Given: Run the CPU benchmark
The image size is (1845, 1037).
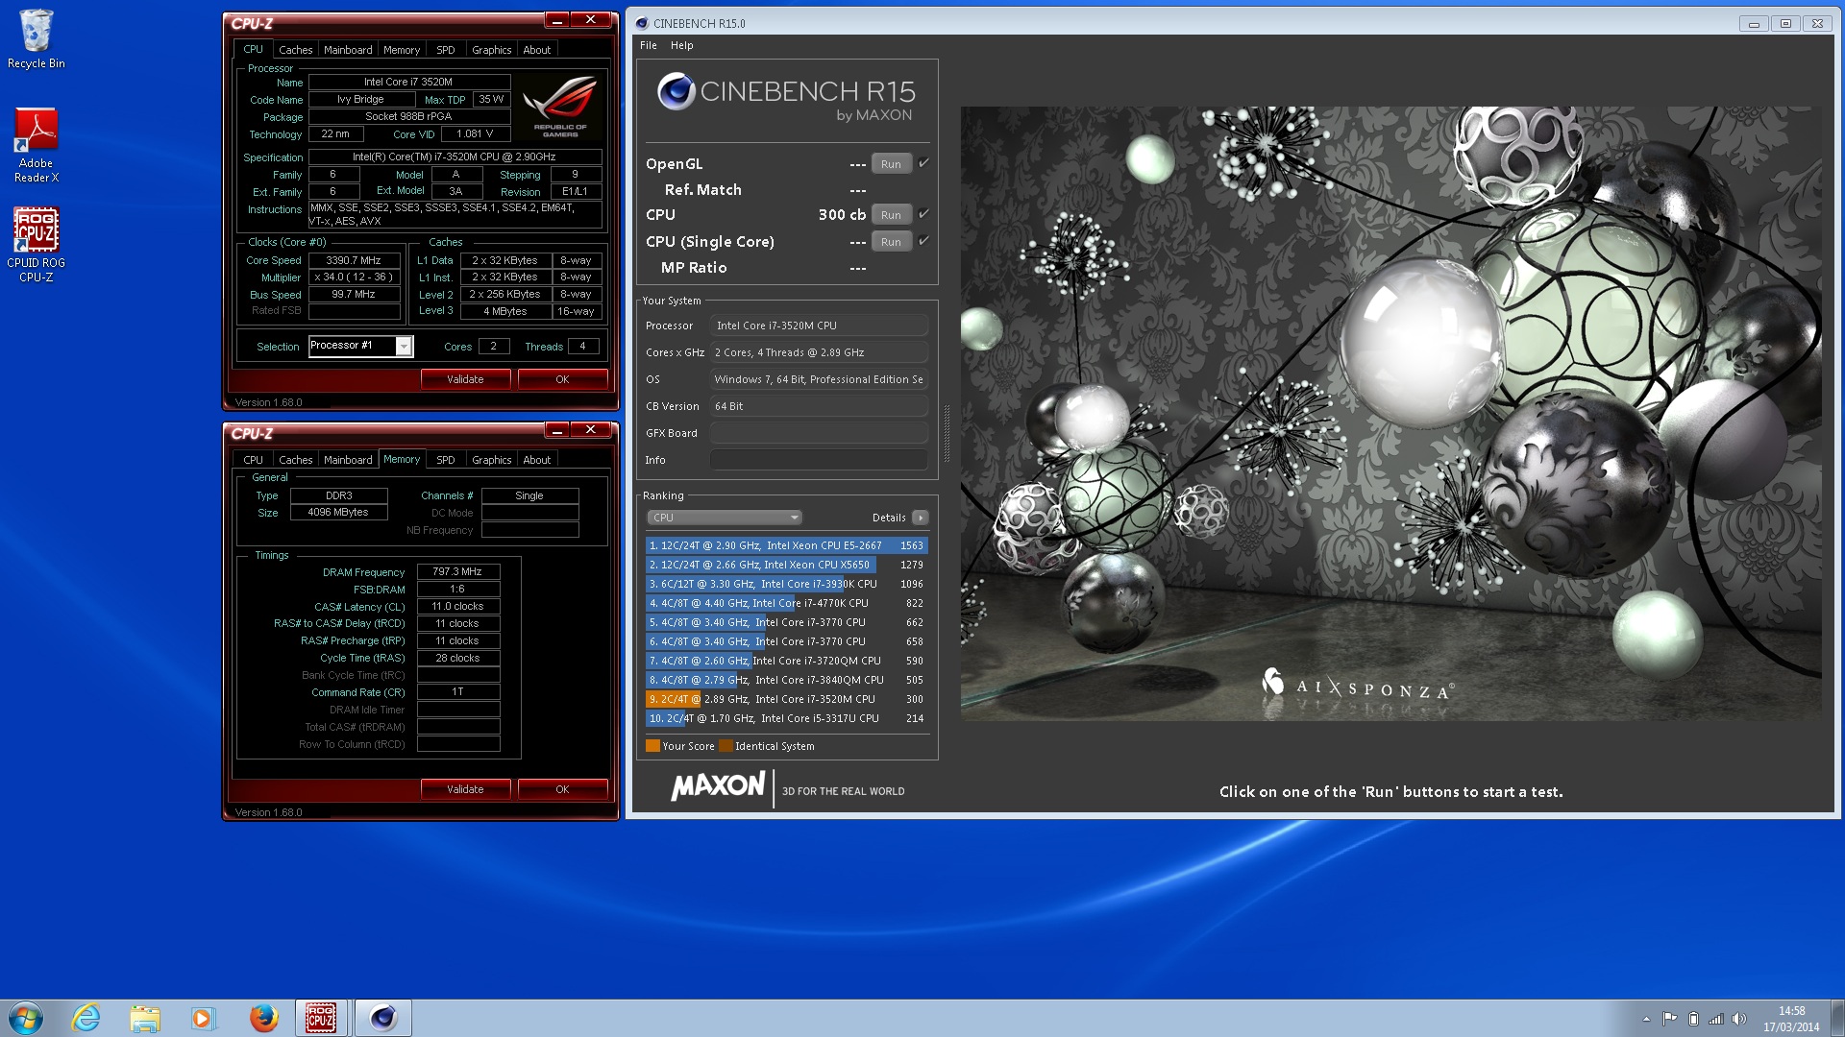Looking at the screenshot, I should (891, 215).
